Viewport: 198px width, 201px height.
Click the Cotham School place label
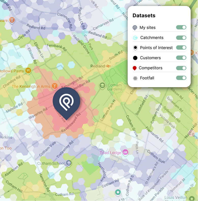click(x=51, y=164)
